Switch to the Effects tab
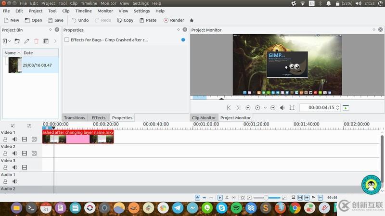385x216 pixels. (x=98, y=118)
